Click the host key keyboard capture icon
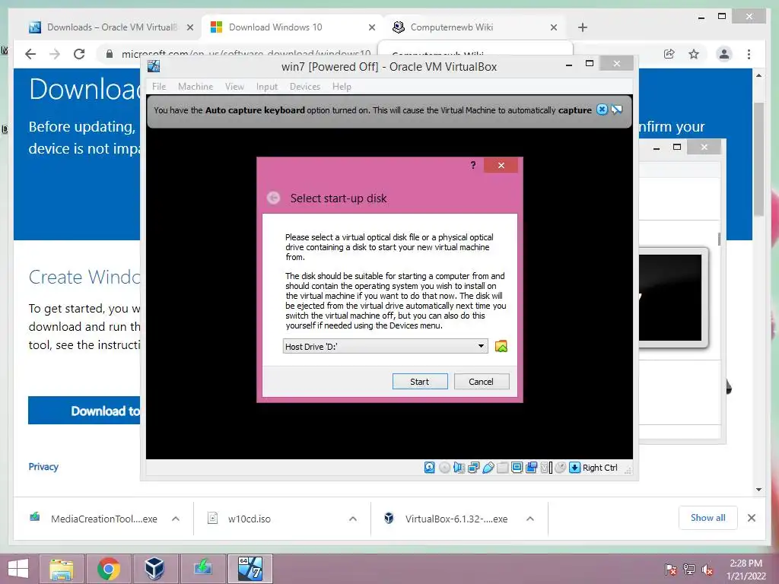The width and height of the screenshot is (779, 584). (x=575, y=468)
